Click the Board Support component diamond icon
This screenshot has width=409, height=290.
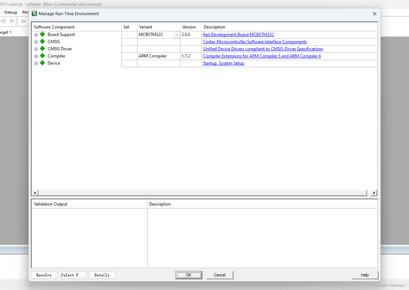(42, 34)
